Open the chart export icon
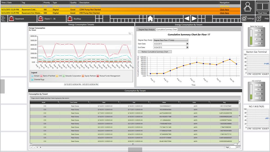 (130, 33)
